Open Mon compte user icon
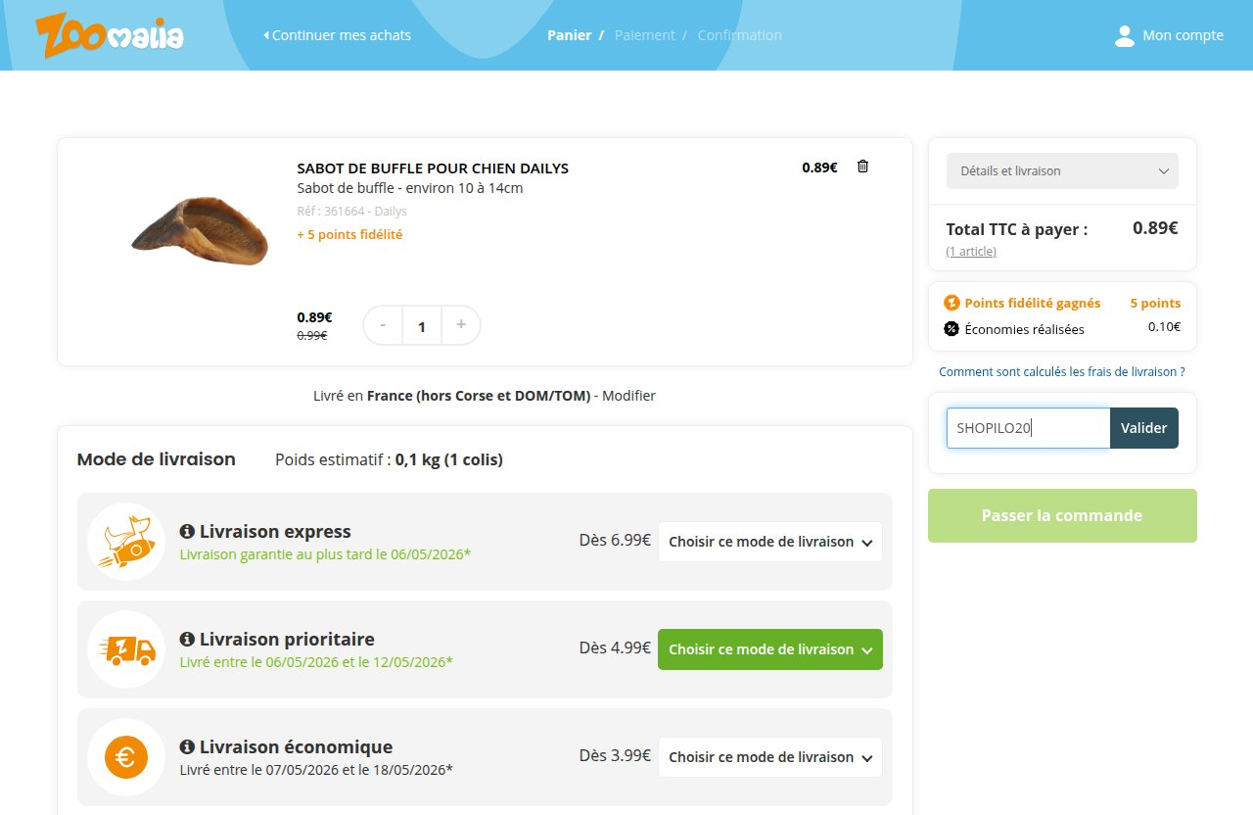The image size is (1253, 815). coord(1125,36)
